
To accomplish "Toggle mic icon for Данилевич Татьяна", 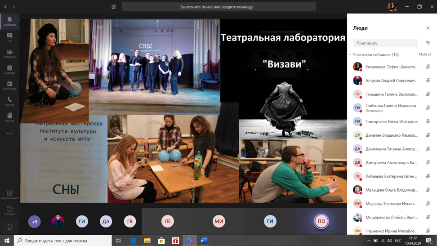I will point(428,149).
